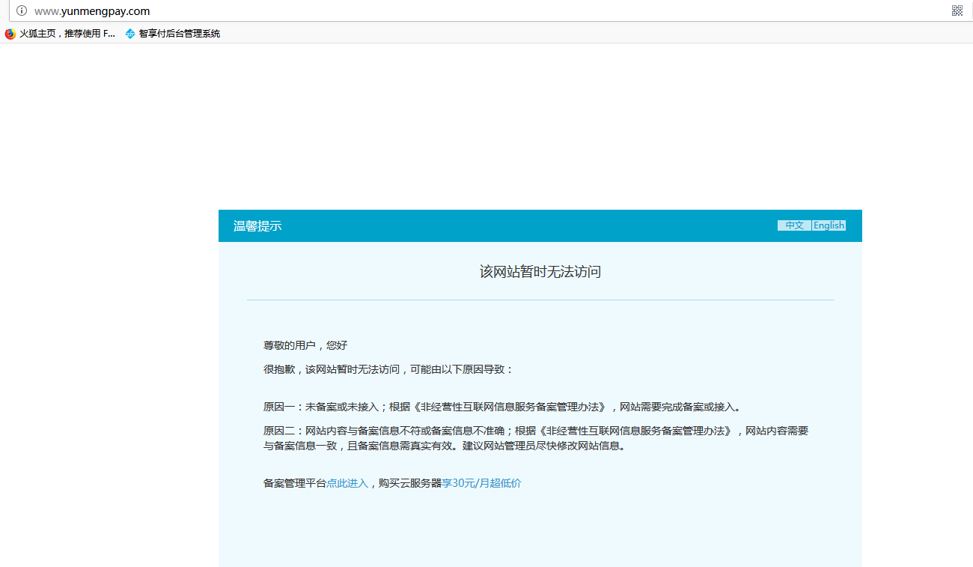
Task: Open the 享30元/月超低价 link
Action: point(481,483)
